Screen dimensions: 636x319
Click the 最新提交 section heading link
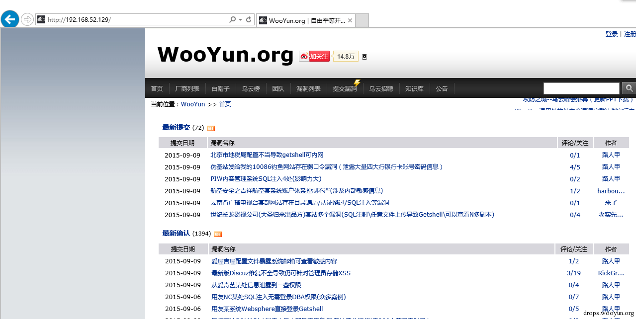point(176,127)
